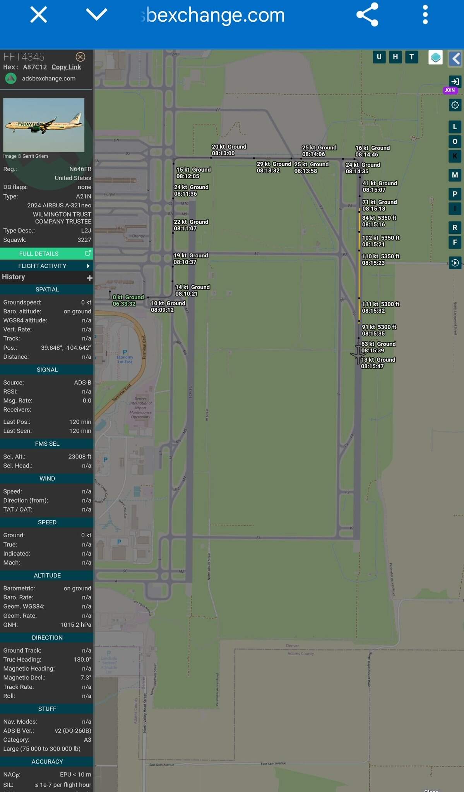Tap the downward chevron in browser bar
The width and height of the screenshot is (464, 792).
point(96,15)
